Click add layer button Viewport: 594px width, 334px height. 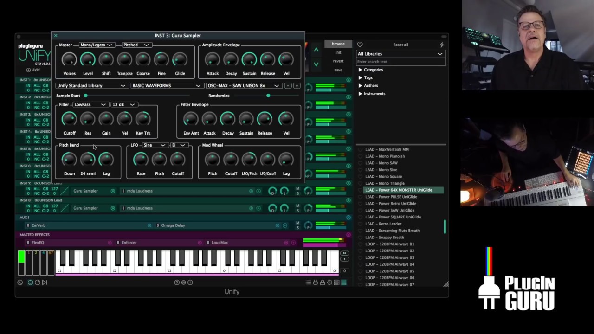[33, 70]
